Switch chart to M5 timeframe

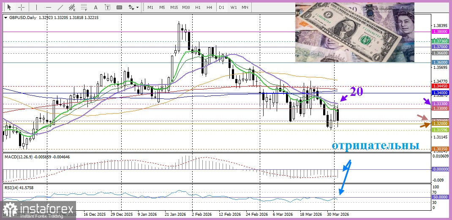pyautogui.click(x=162, y=7)
